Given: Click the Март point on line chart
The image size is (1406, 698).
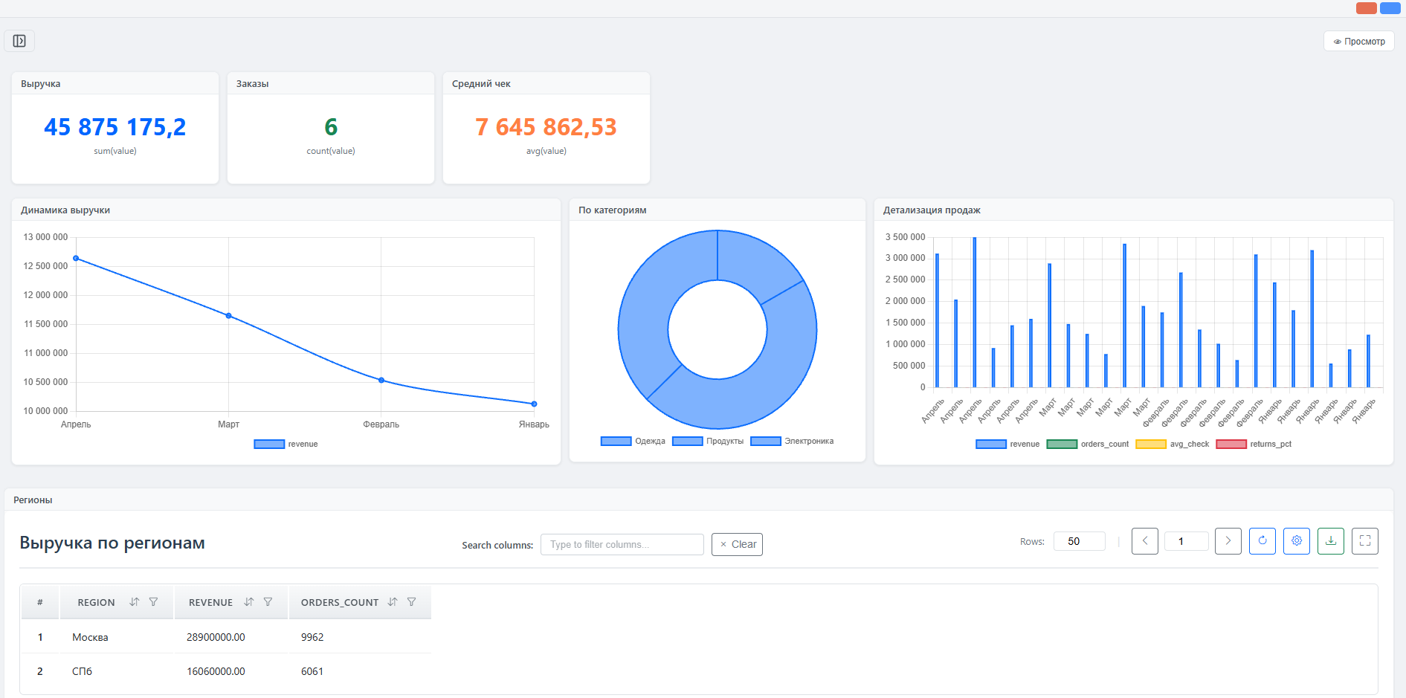Looking at the screenshot, I should (228, 316).
